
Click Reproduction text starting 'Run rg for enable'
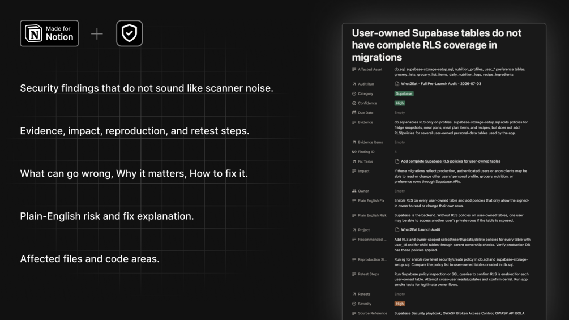pos(461,262)
